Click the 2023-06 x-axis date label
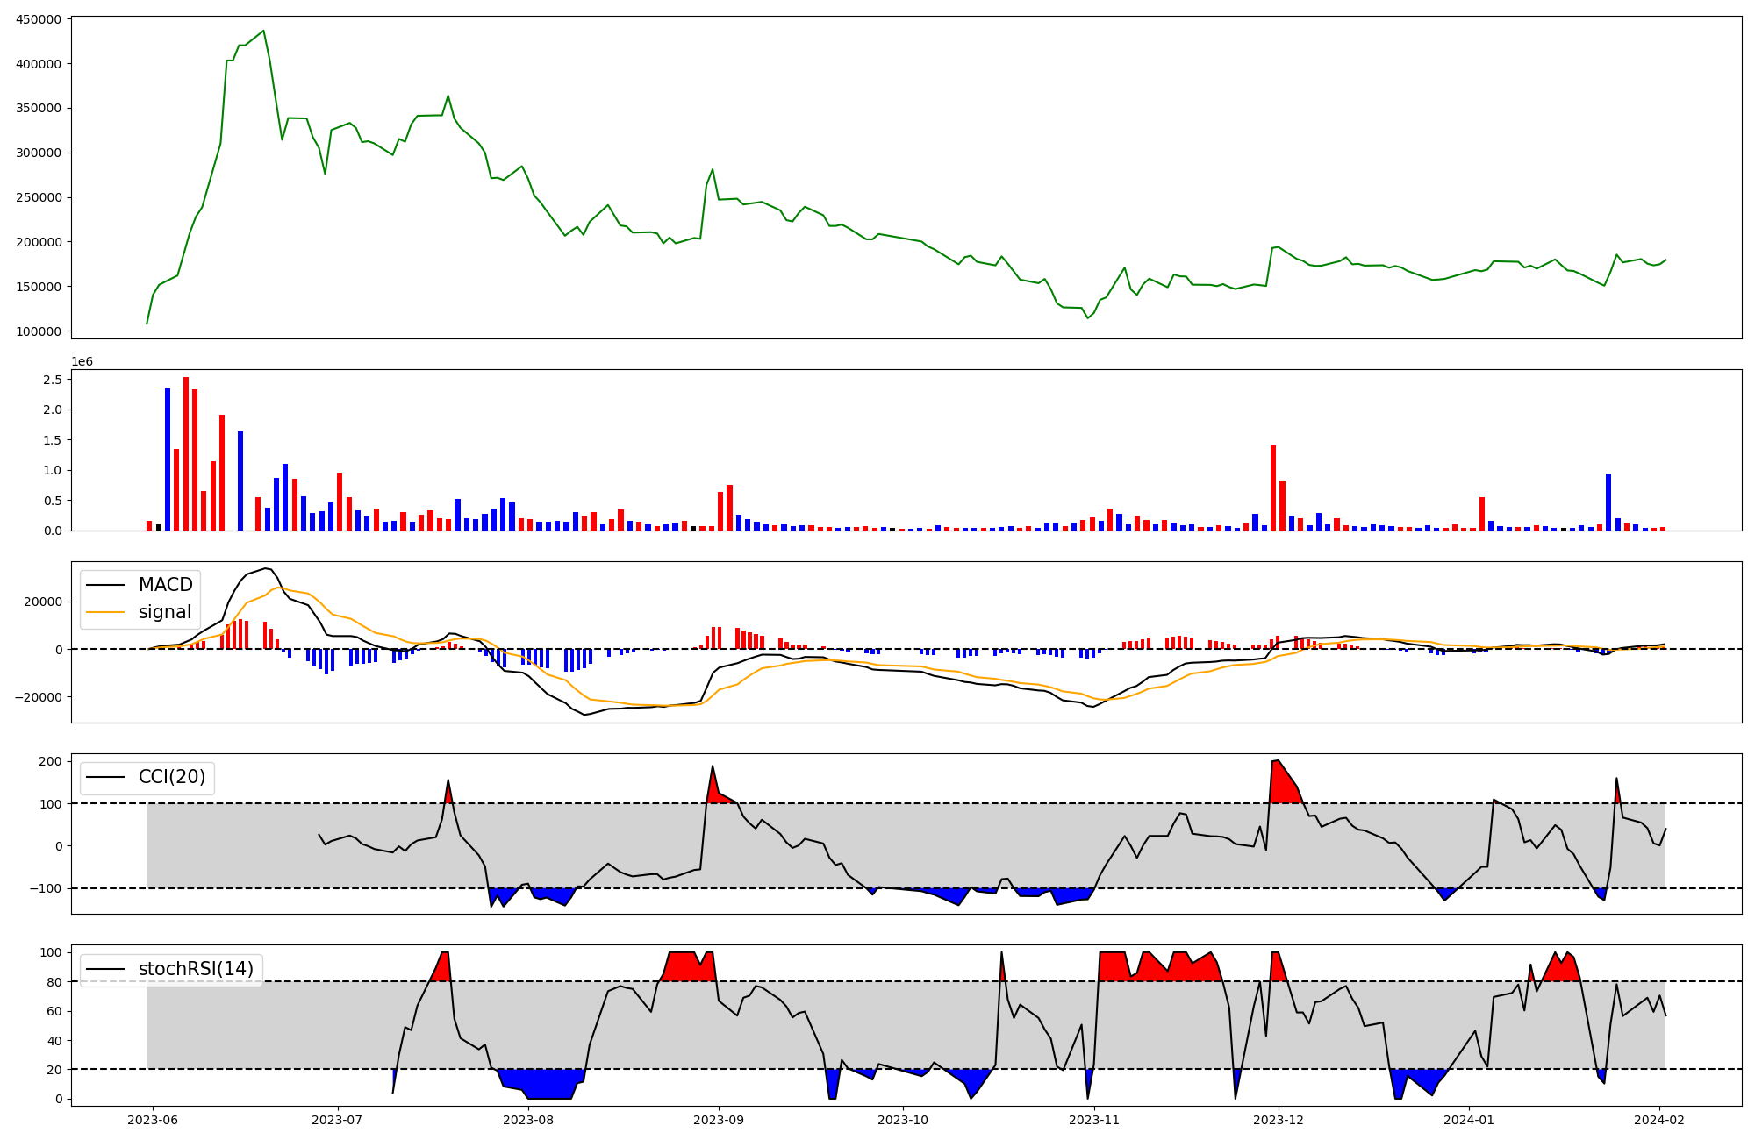The height and width of the screenshot is (1140, 1755). pos(153,1120)
